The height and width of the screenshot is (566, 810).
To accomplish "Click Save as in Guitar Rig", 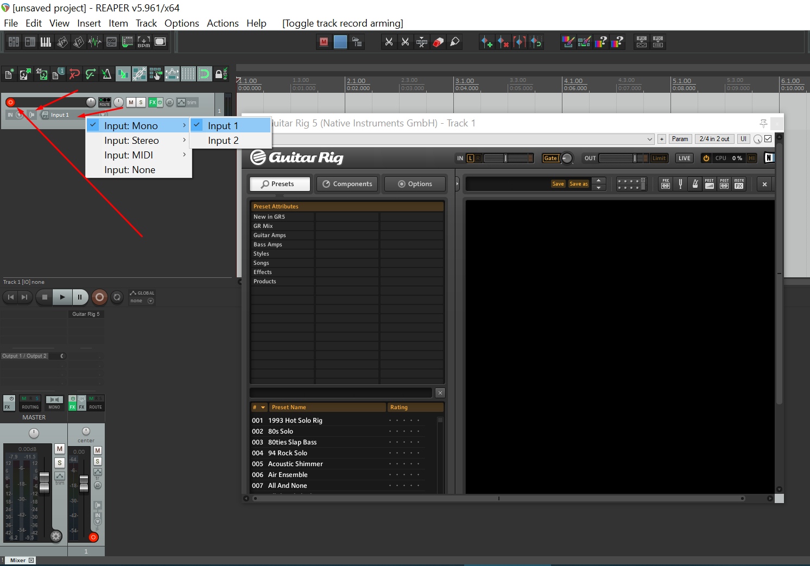I will pos(579,184).
